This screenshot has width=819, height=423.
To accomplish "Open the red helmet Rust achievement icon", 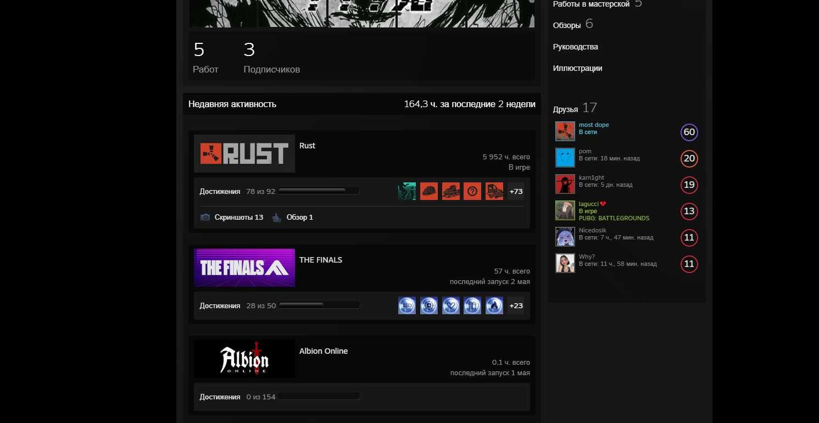I will click(429, 191).
